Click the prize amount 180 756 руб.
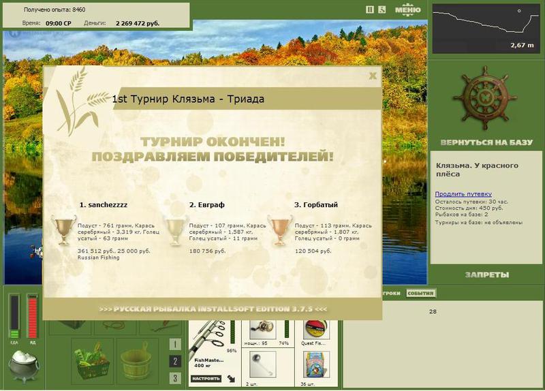 (208, 251)
